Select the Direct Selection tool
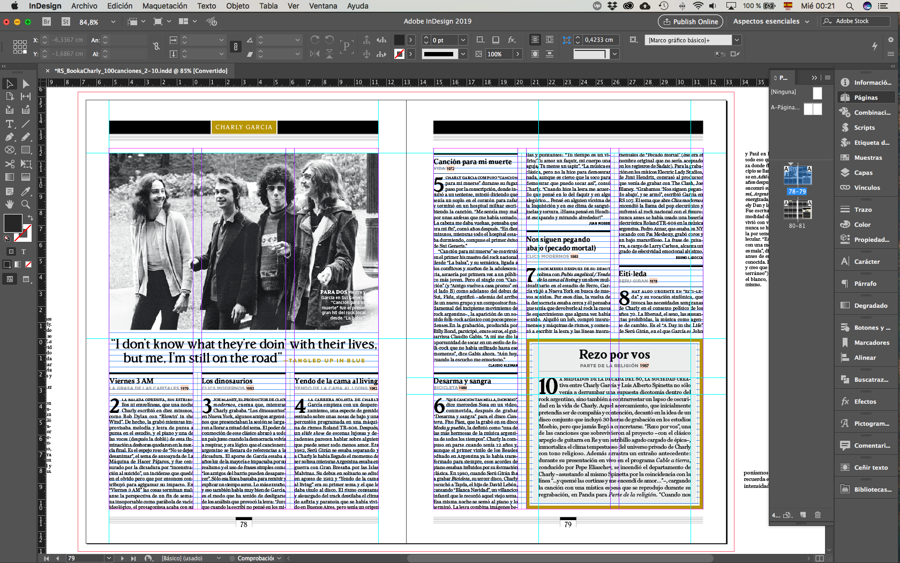The height and width of the screenshot is (563, 900). [26, 84]
